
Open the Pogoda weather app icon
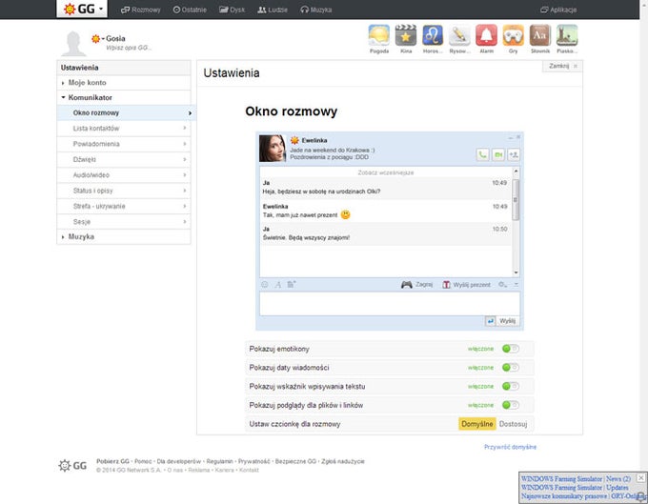[379, 35]
